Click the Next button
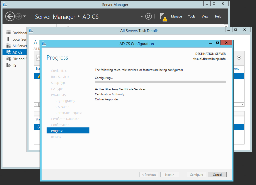The height and width of the screenshot is (185, 256). (170, 174)
